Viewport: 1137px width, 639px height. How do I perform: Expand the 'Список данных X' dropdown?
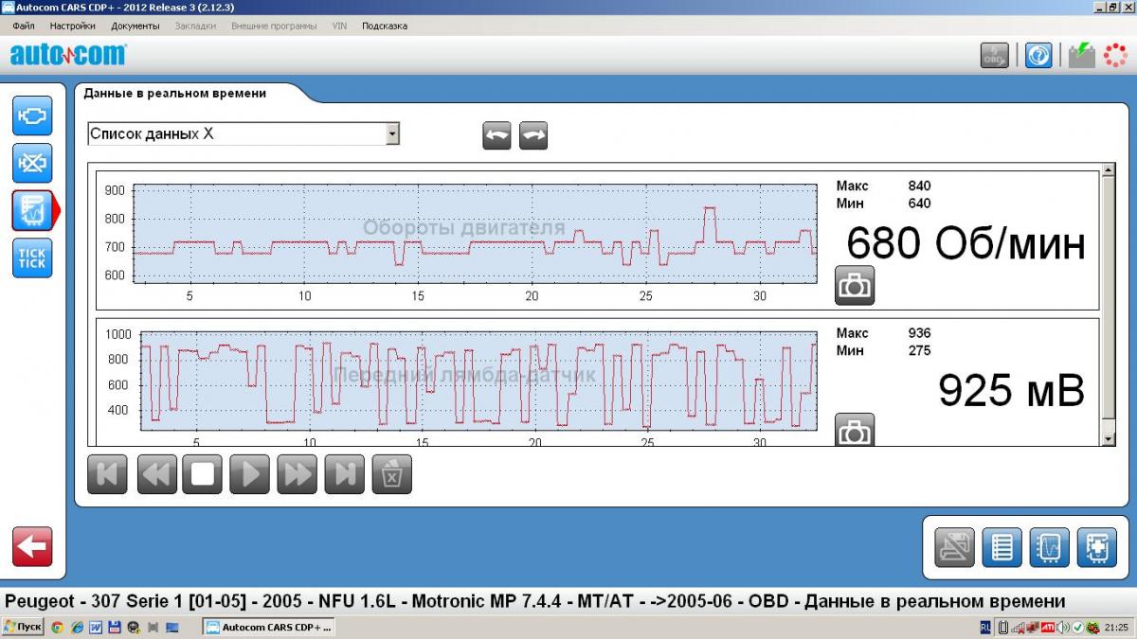[x=392, y=134]
